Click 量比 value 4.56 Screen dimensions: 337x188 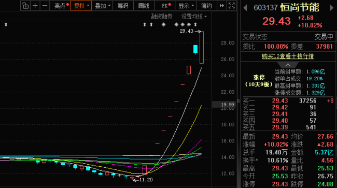tap(327, 161)
